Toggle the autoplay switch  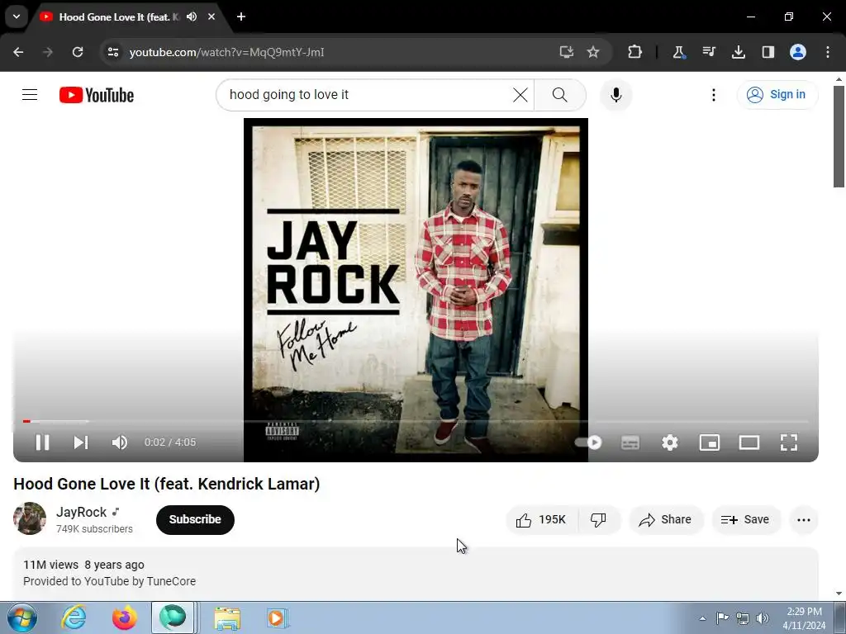tap(588, 442)
